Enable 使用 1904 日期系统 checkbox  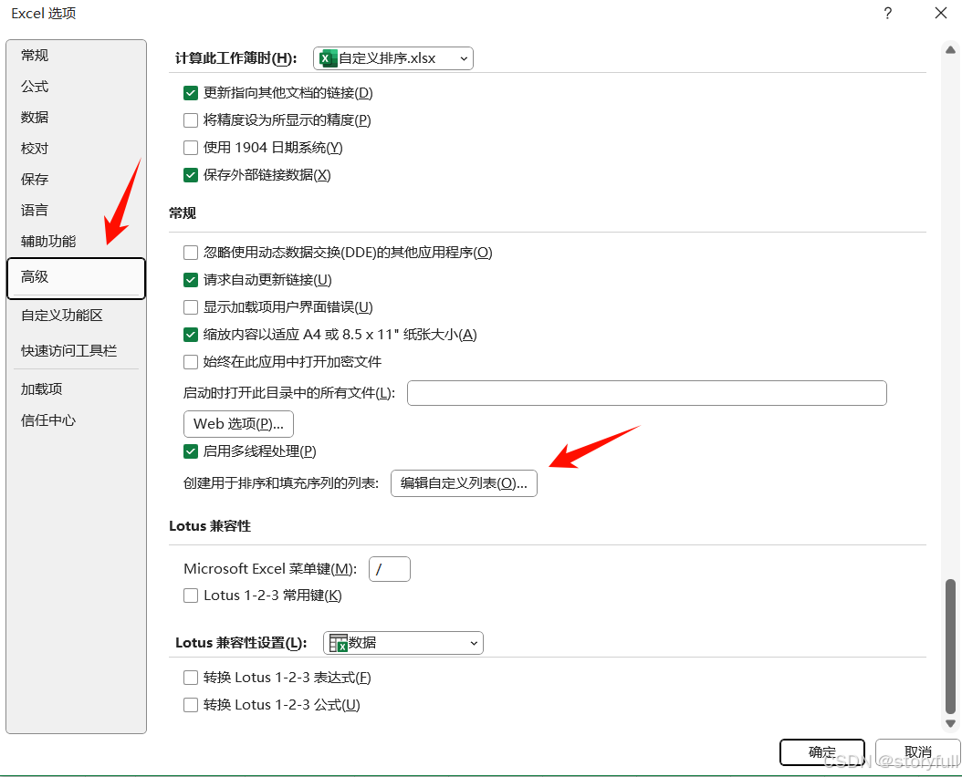pos(191,148)
